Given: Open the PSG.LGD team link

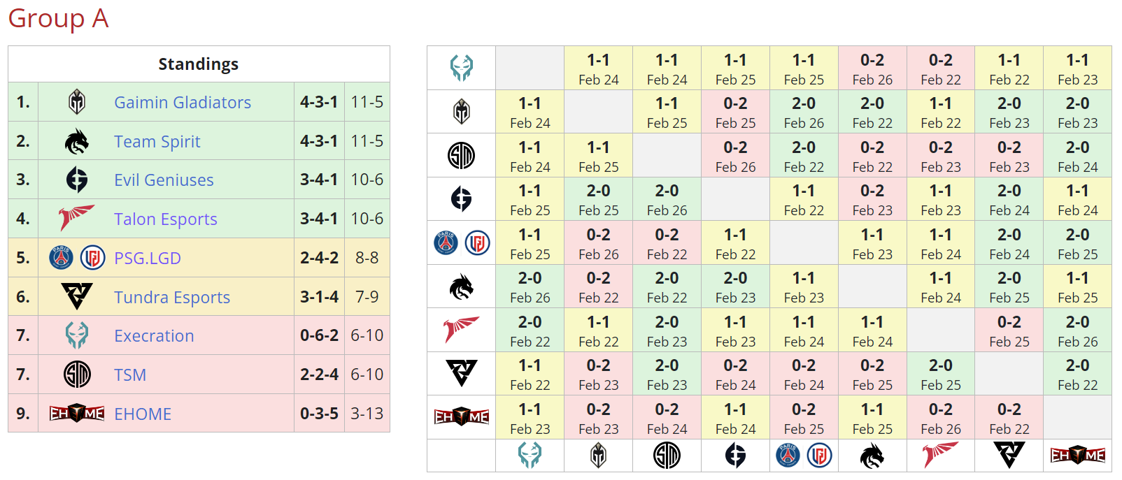Looking at the screenshot, I should point(148,258).
